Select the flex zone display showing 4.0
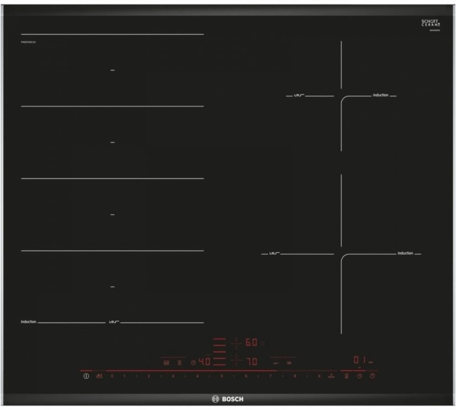 [203, 363]
